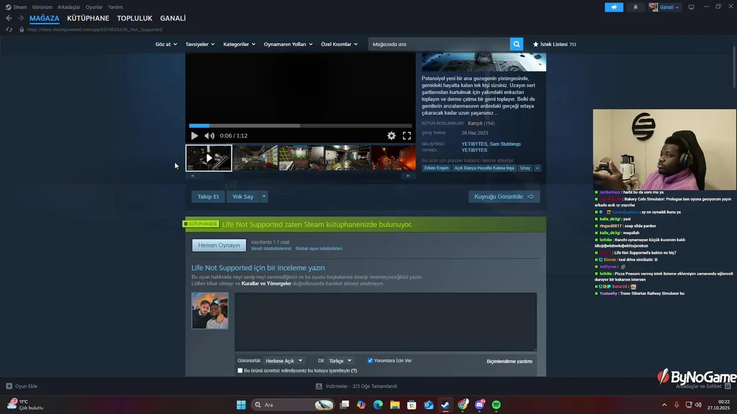737x414 pixels.
Task: Open the dropdown arrow beside Yok Say
Action: tap(264, 197)
